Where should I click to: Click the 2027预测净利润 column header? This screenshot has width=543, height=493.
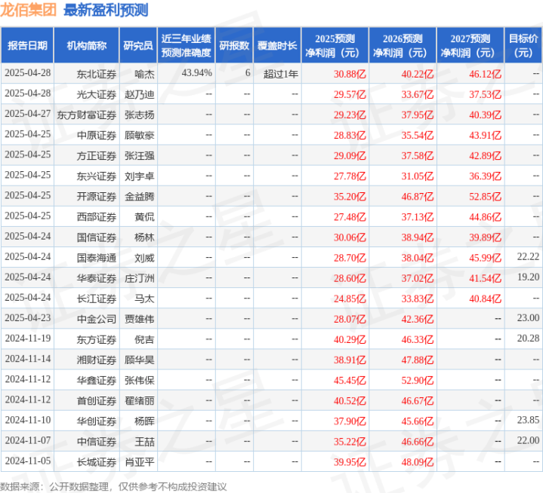[469, 45]
